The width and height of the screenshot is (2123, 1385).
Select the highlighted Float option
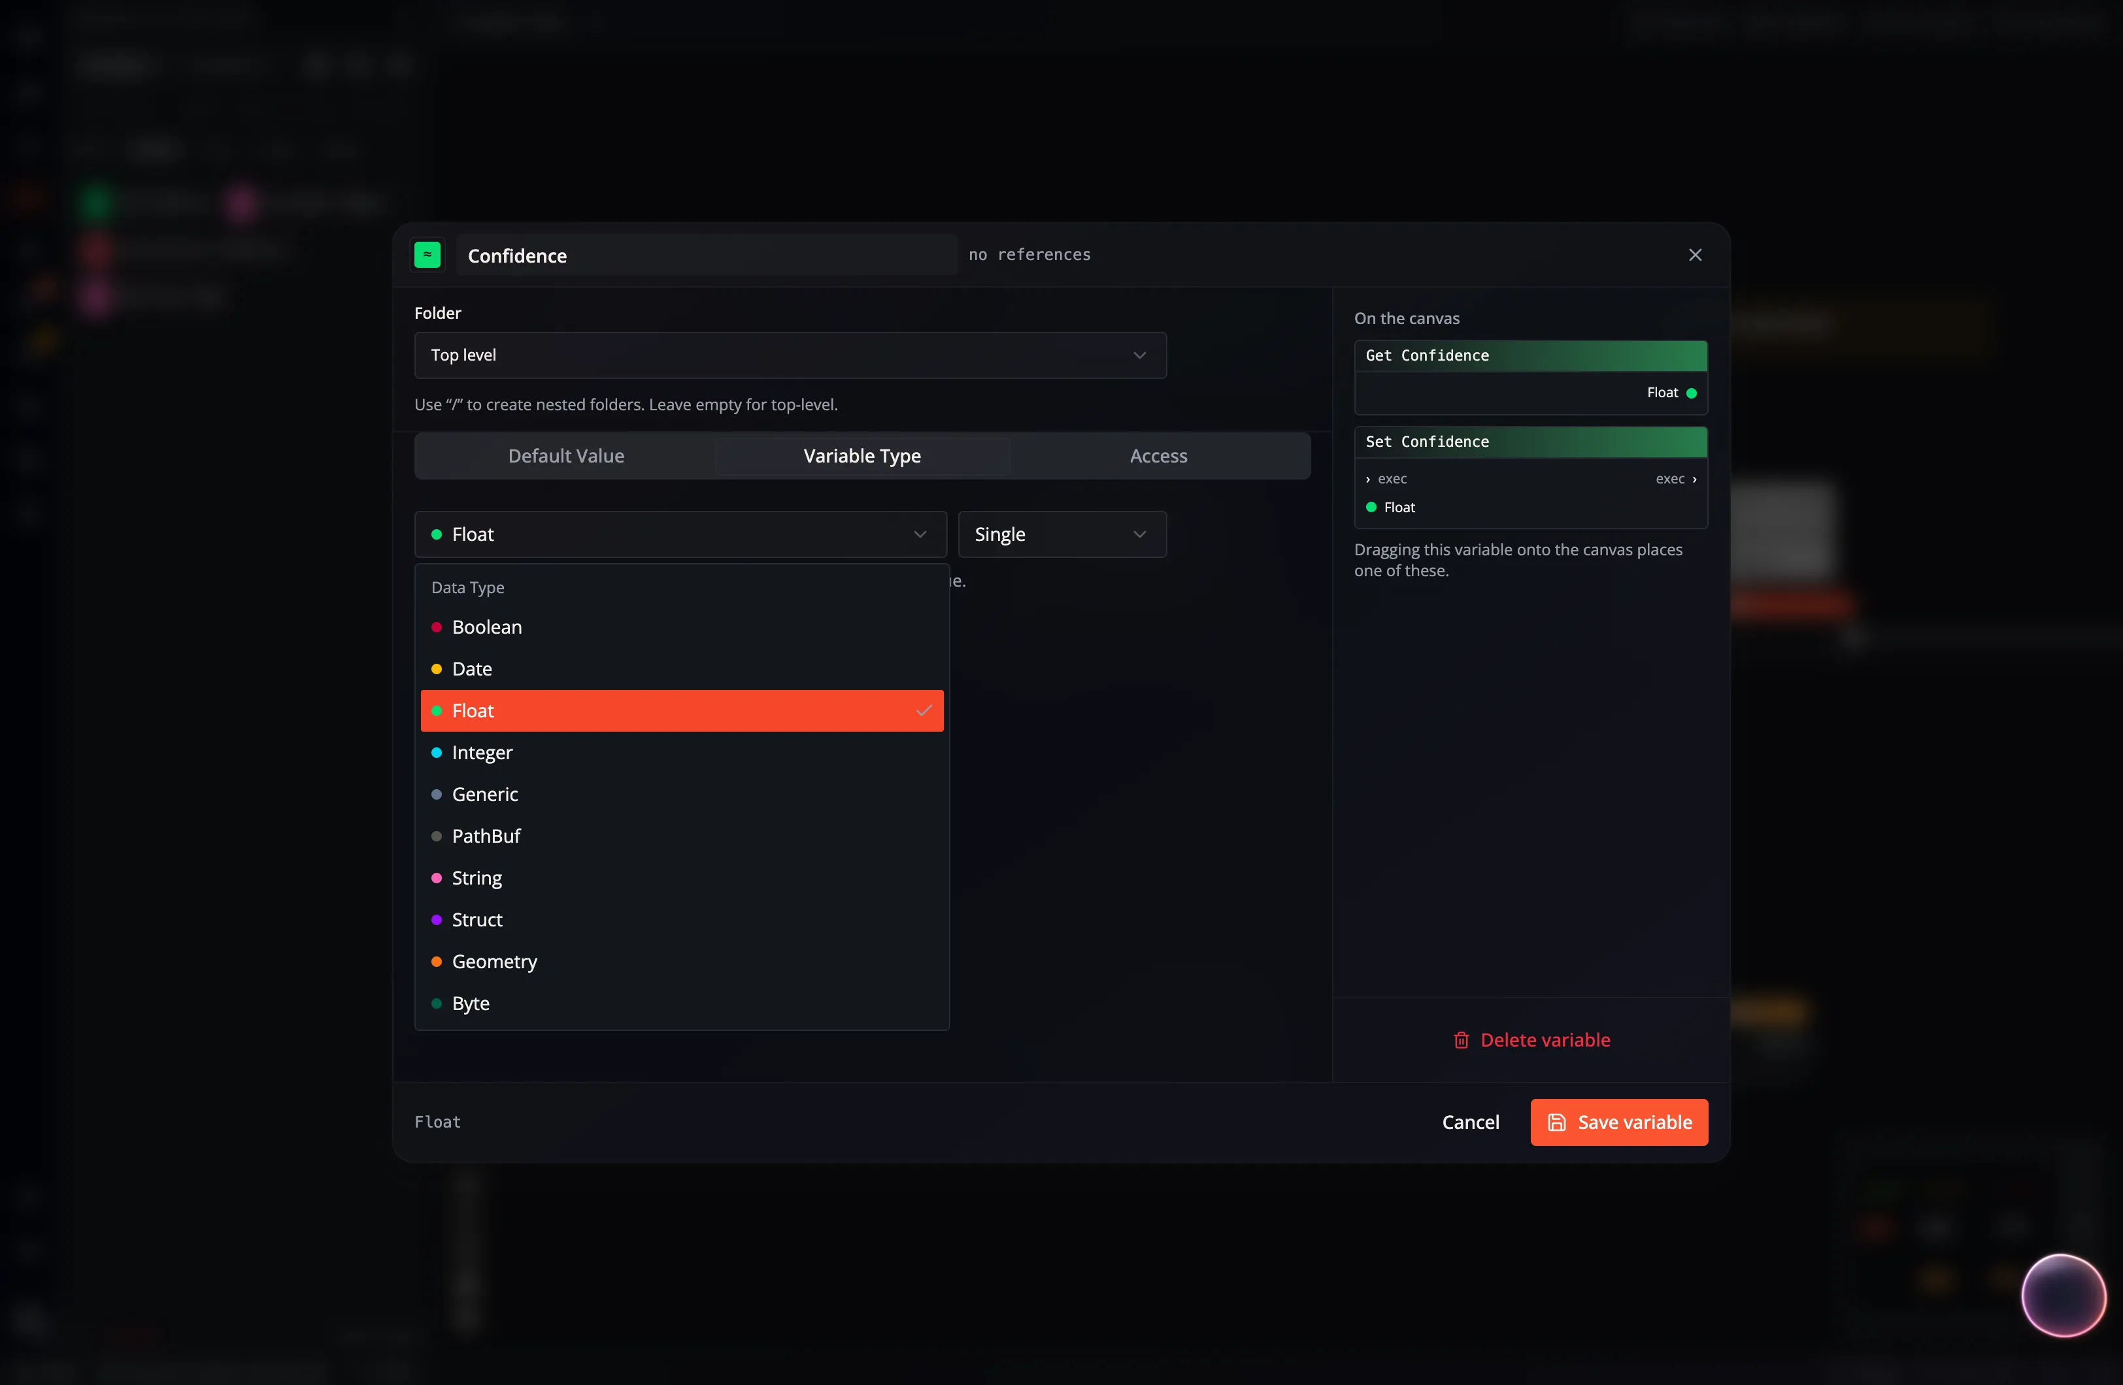(x=682, y=711)
